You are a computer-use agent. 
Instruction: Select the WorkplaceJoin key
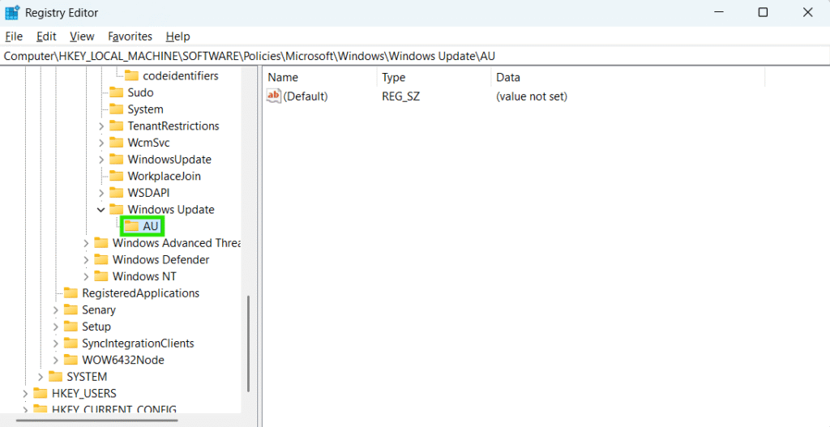pyautogui.click(x=164, y=176)
